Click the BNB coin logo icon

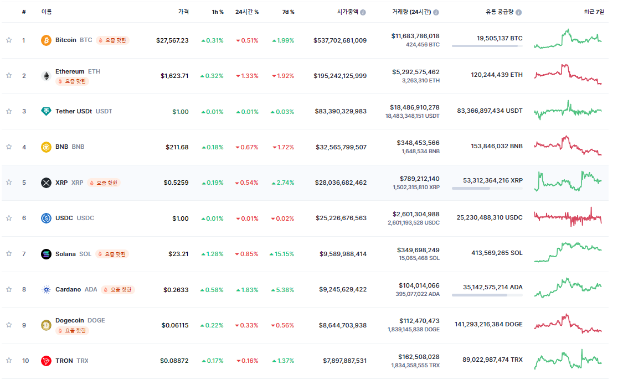coord(46,147)
